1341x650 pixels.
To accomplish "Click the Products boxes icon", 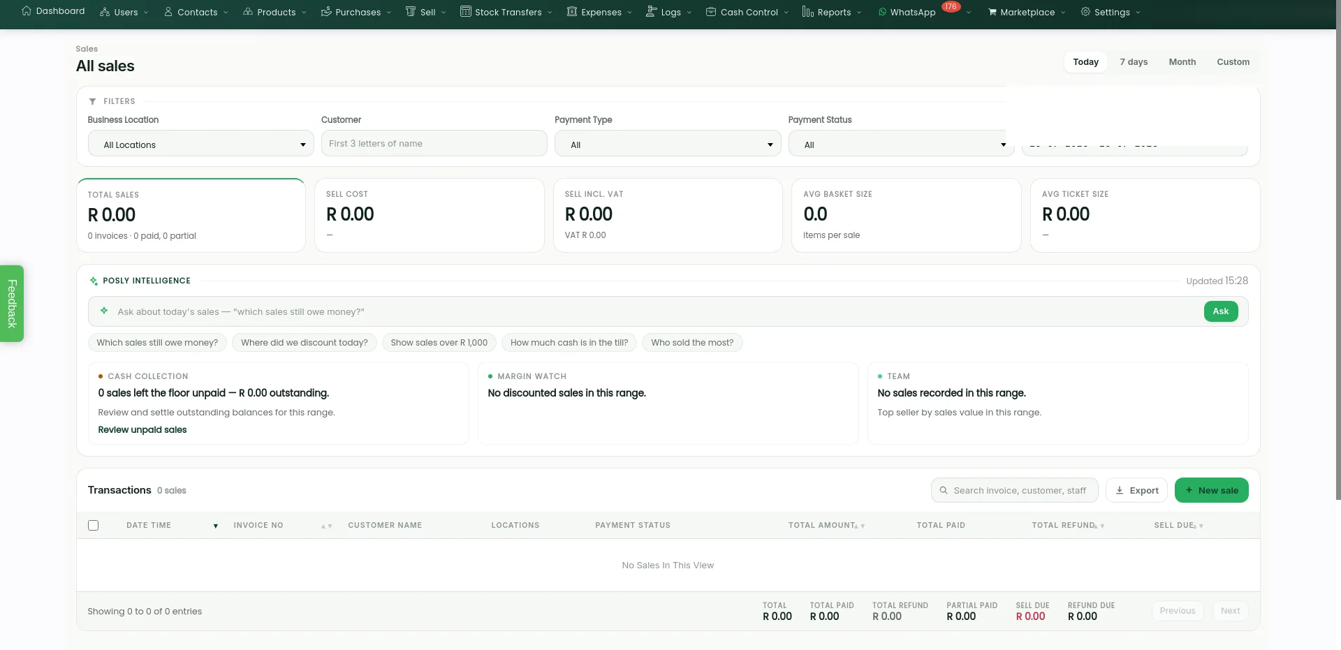I will pos(248,12).
